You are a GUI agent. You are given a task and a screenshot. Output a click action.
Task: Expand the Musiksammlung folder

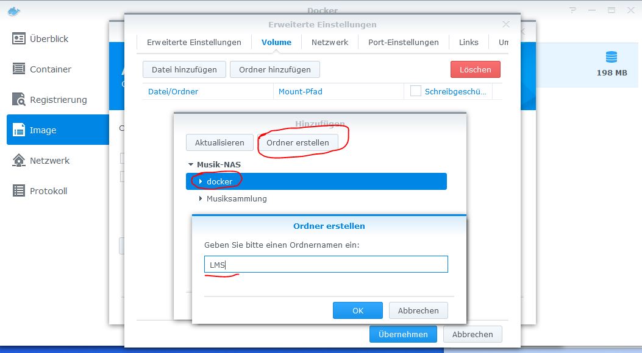point(201,198)
